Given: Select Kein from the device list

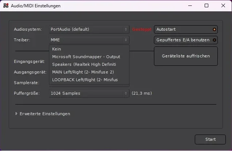Looking at the screenshot, I should tap(89, 49).
